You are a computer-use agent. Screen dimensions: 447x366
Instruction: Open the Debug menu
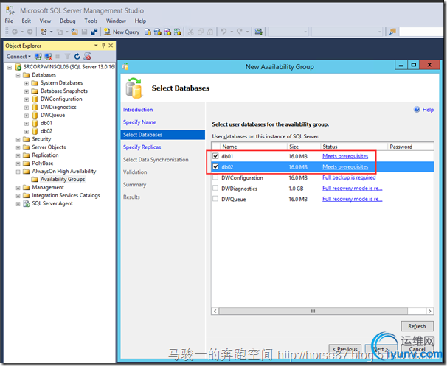point(68,21)
